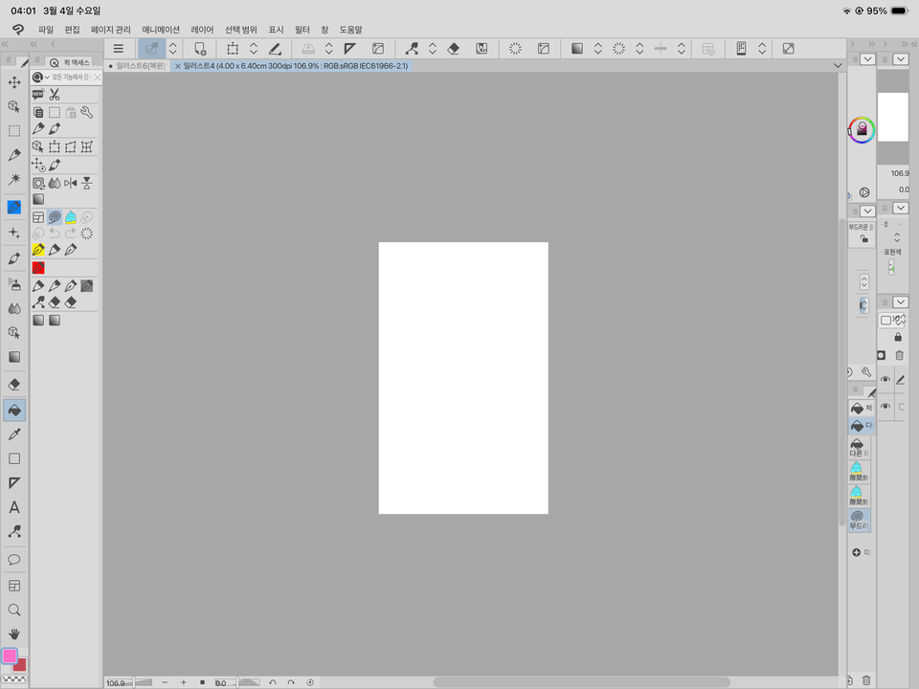Switch to the 일러스트6(복원) document tab
Screen dimensions: 919x689
coord(140,66)
